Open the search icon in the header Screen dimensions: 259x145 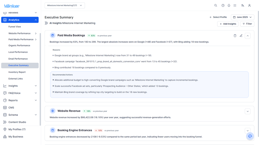[215, 6]
